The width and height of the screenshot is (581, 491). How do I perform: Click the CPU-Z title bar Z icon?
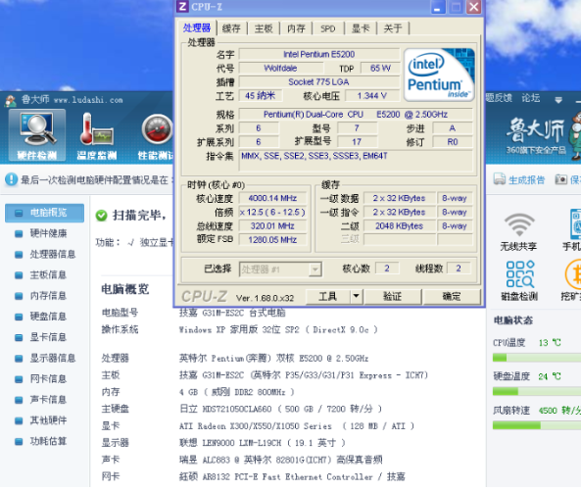pos(182,6)
